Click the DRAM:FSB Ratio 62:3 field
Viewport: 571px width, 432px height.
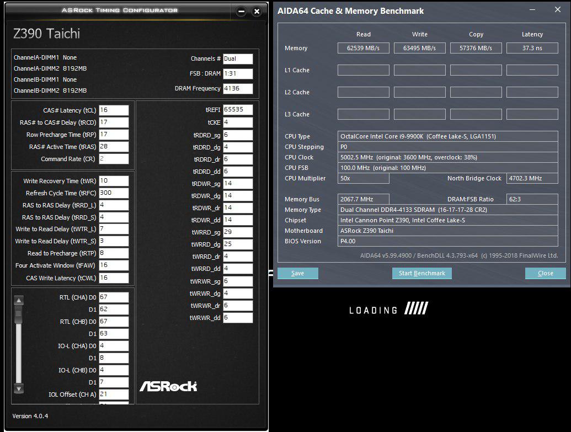532,199
